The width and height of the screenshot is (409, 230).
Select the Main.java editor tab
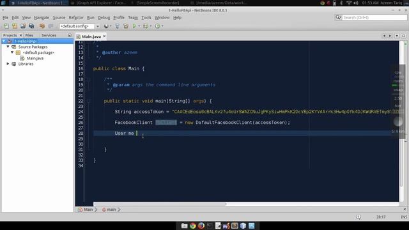91,36
